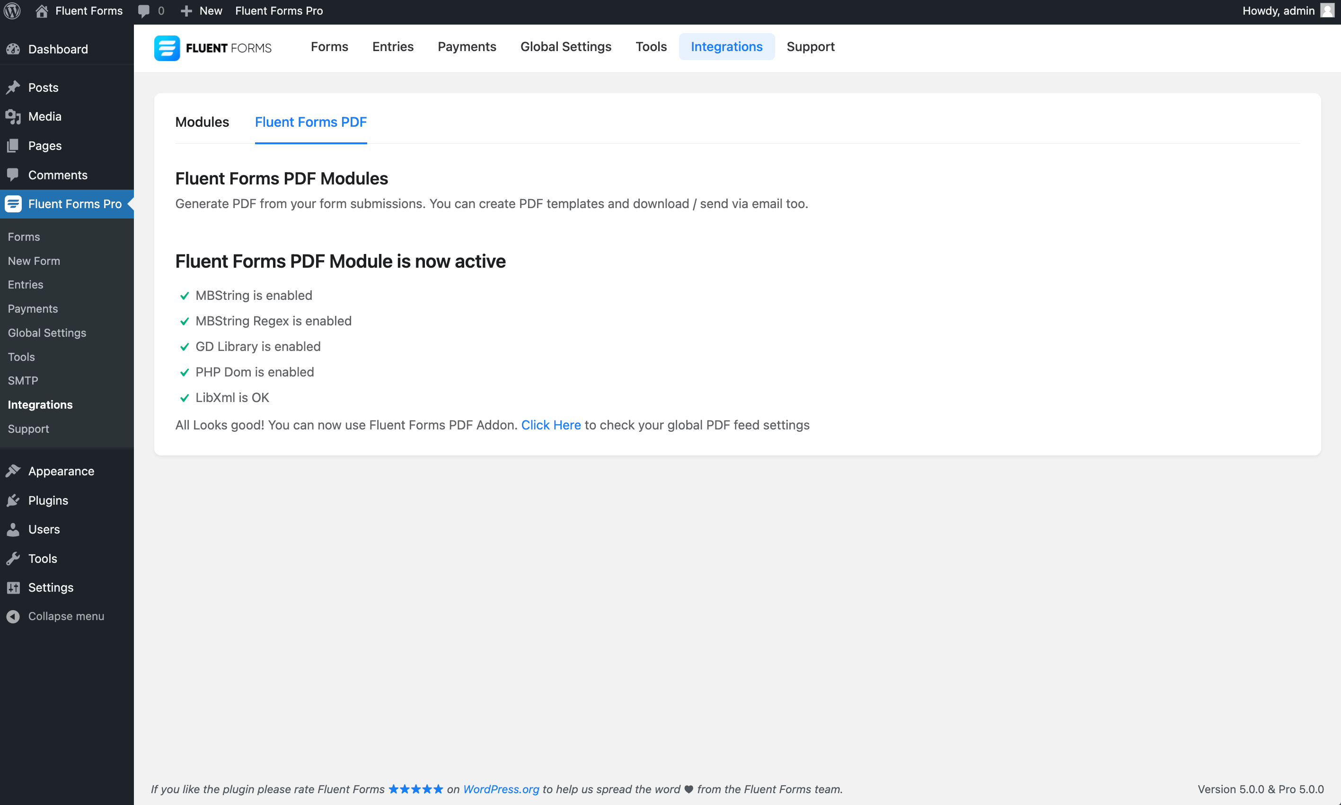1341x805 pixels.
Task: Click the Dashboard gauge icon
Action: pyautogui.click(x=13, y=49)
